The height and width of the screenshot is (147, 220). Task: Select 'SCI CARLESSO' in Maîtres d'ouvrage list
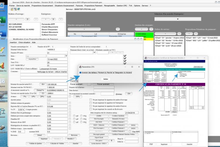tap(16, 24)
